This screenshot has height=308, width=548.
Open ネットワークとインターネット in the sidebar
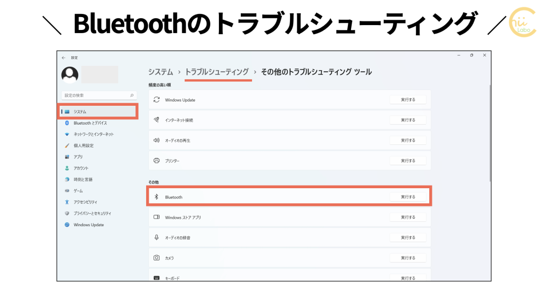94,134
